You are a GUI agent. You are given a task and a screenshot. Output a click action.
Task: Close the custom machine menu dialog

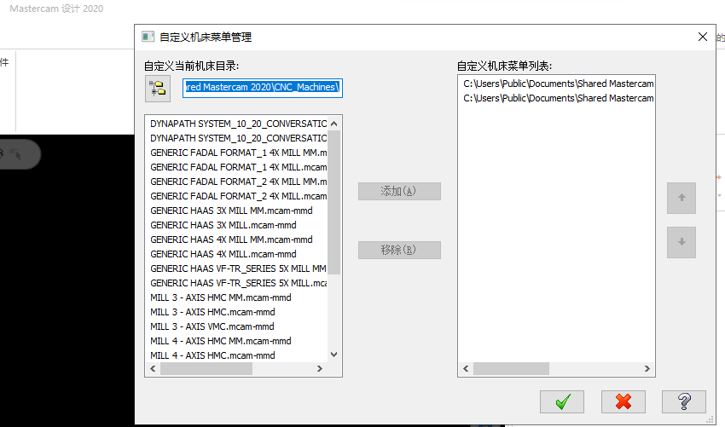(x=702, y=37)
